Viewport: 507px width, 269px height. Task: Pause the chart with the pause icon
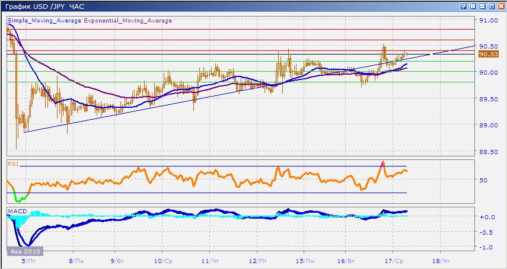473,6
